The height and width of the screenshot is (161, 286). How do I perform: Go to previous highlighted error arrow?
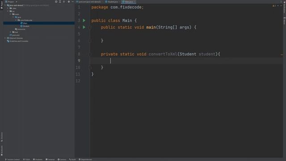278,6
